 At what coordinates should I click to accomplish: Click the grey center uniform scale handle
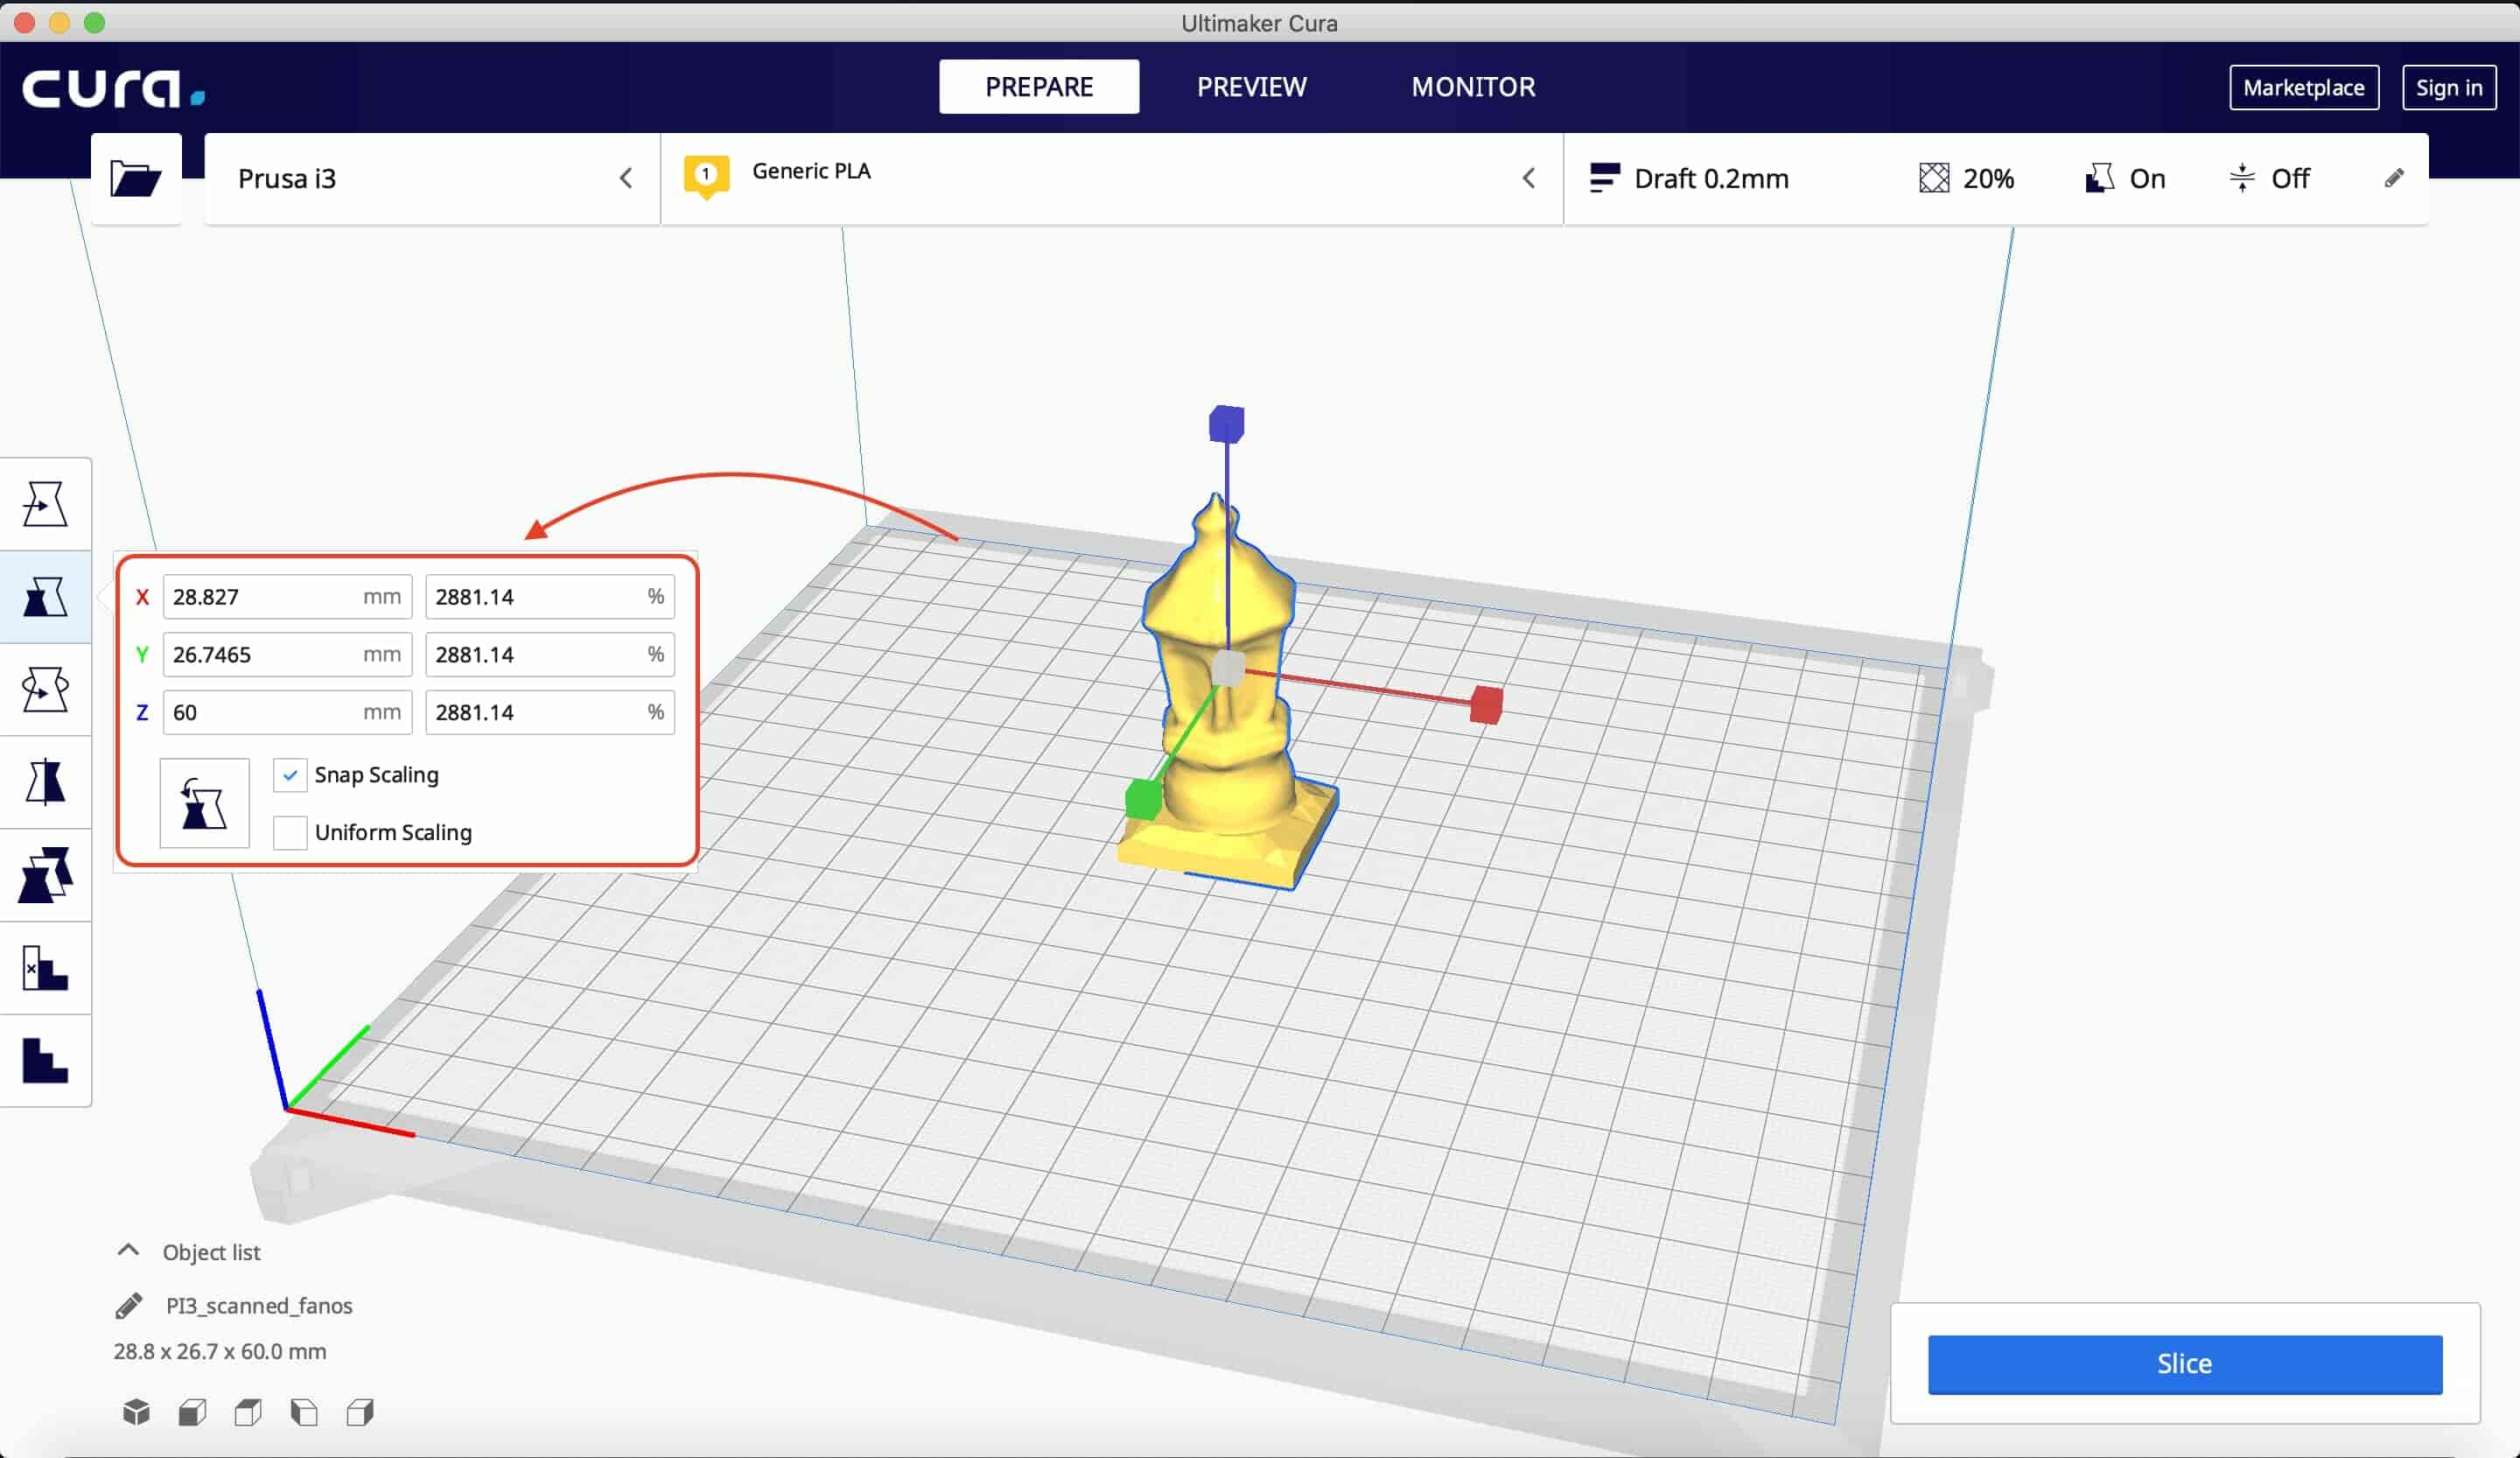(1228, 668)
